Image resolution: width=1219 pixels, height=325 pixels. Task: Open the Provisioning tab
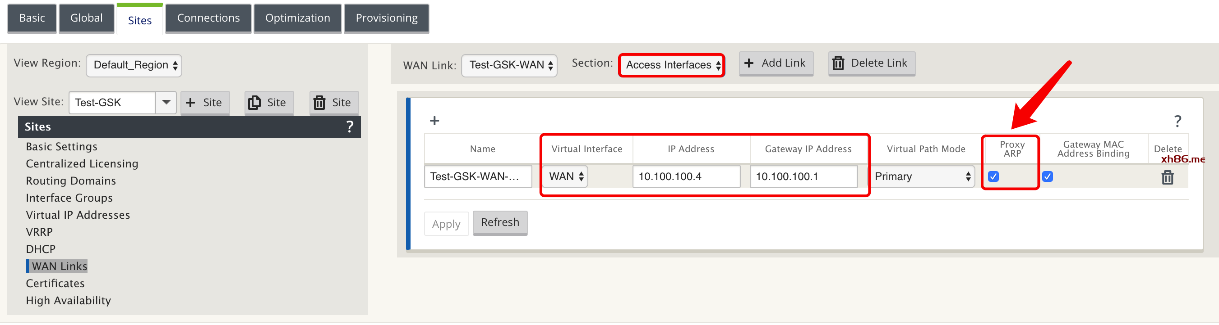click(x=387, y=18)
